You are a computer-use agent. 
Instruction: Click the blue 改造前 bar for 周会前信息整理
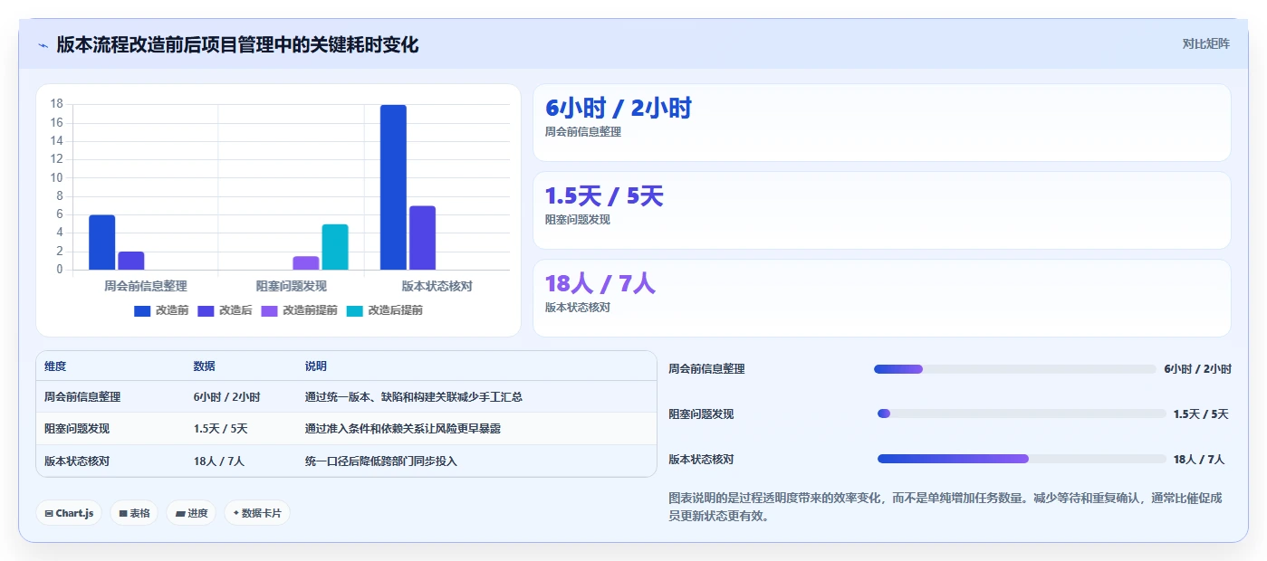pos(102,242)
